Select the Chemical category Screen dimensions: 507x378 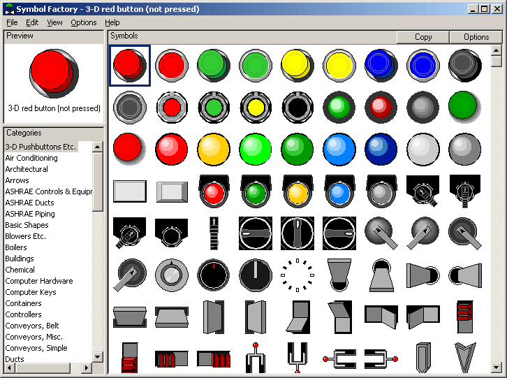pyautogui.click(x=20, y=270)
